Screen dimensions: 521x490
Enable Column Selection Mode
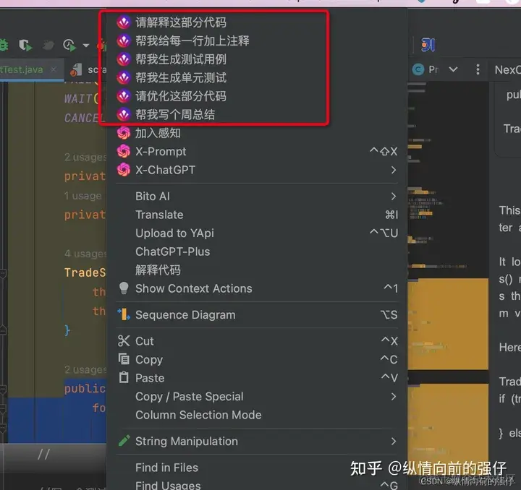(x=256, y=415)
